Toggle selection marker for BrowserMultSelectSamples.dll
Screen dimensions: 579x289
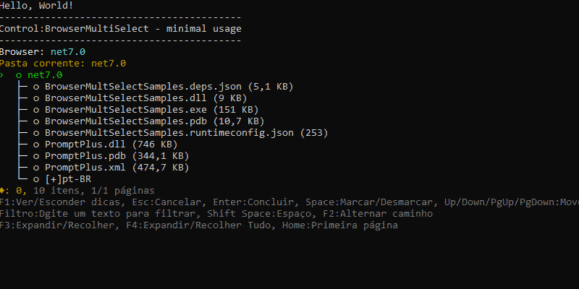tap(36, 98)
